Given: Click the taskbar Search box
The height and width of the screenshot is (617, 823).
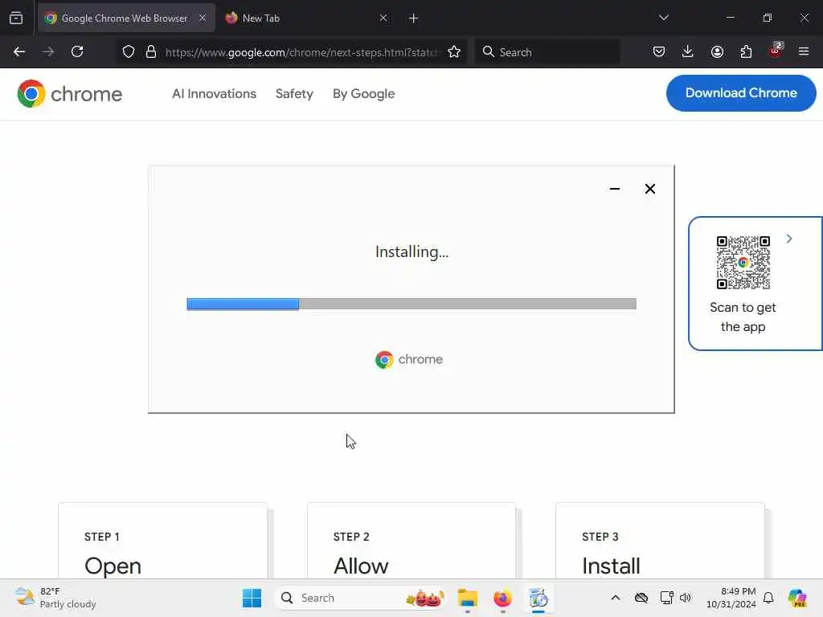Looking at the screenshot, I should click(x=360, y=598).
